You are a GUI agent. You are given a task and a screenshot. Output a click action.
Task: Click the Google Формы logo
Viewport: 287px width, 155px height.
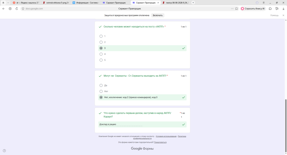[142, 149]
